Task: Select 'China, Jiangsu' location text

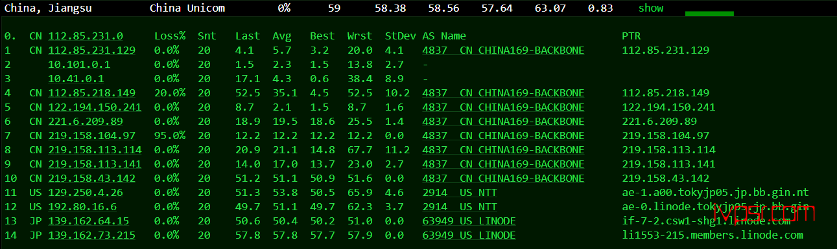Action: coord(48,8)
